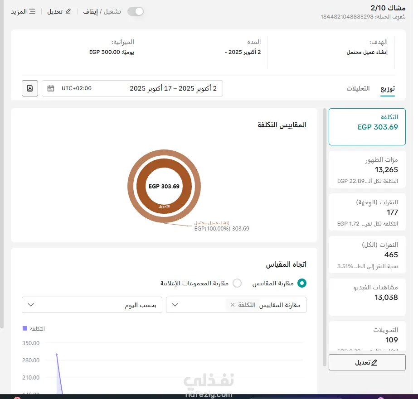418x399 pixels.
Task: Click the pencil icon next to top تعديل
Action: 68,11
